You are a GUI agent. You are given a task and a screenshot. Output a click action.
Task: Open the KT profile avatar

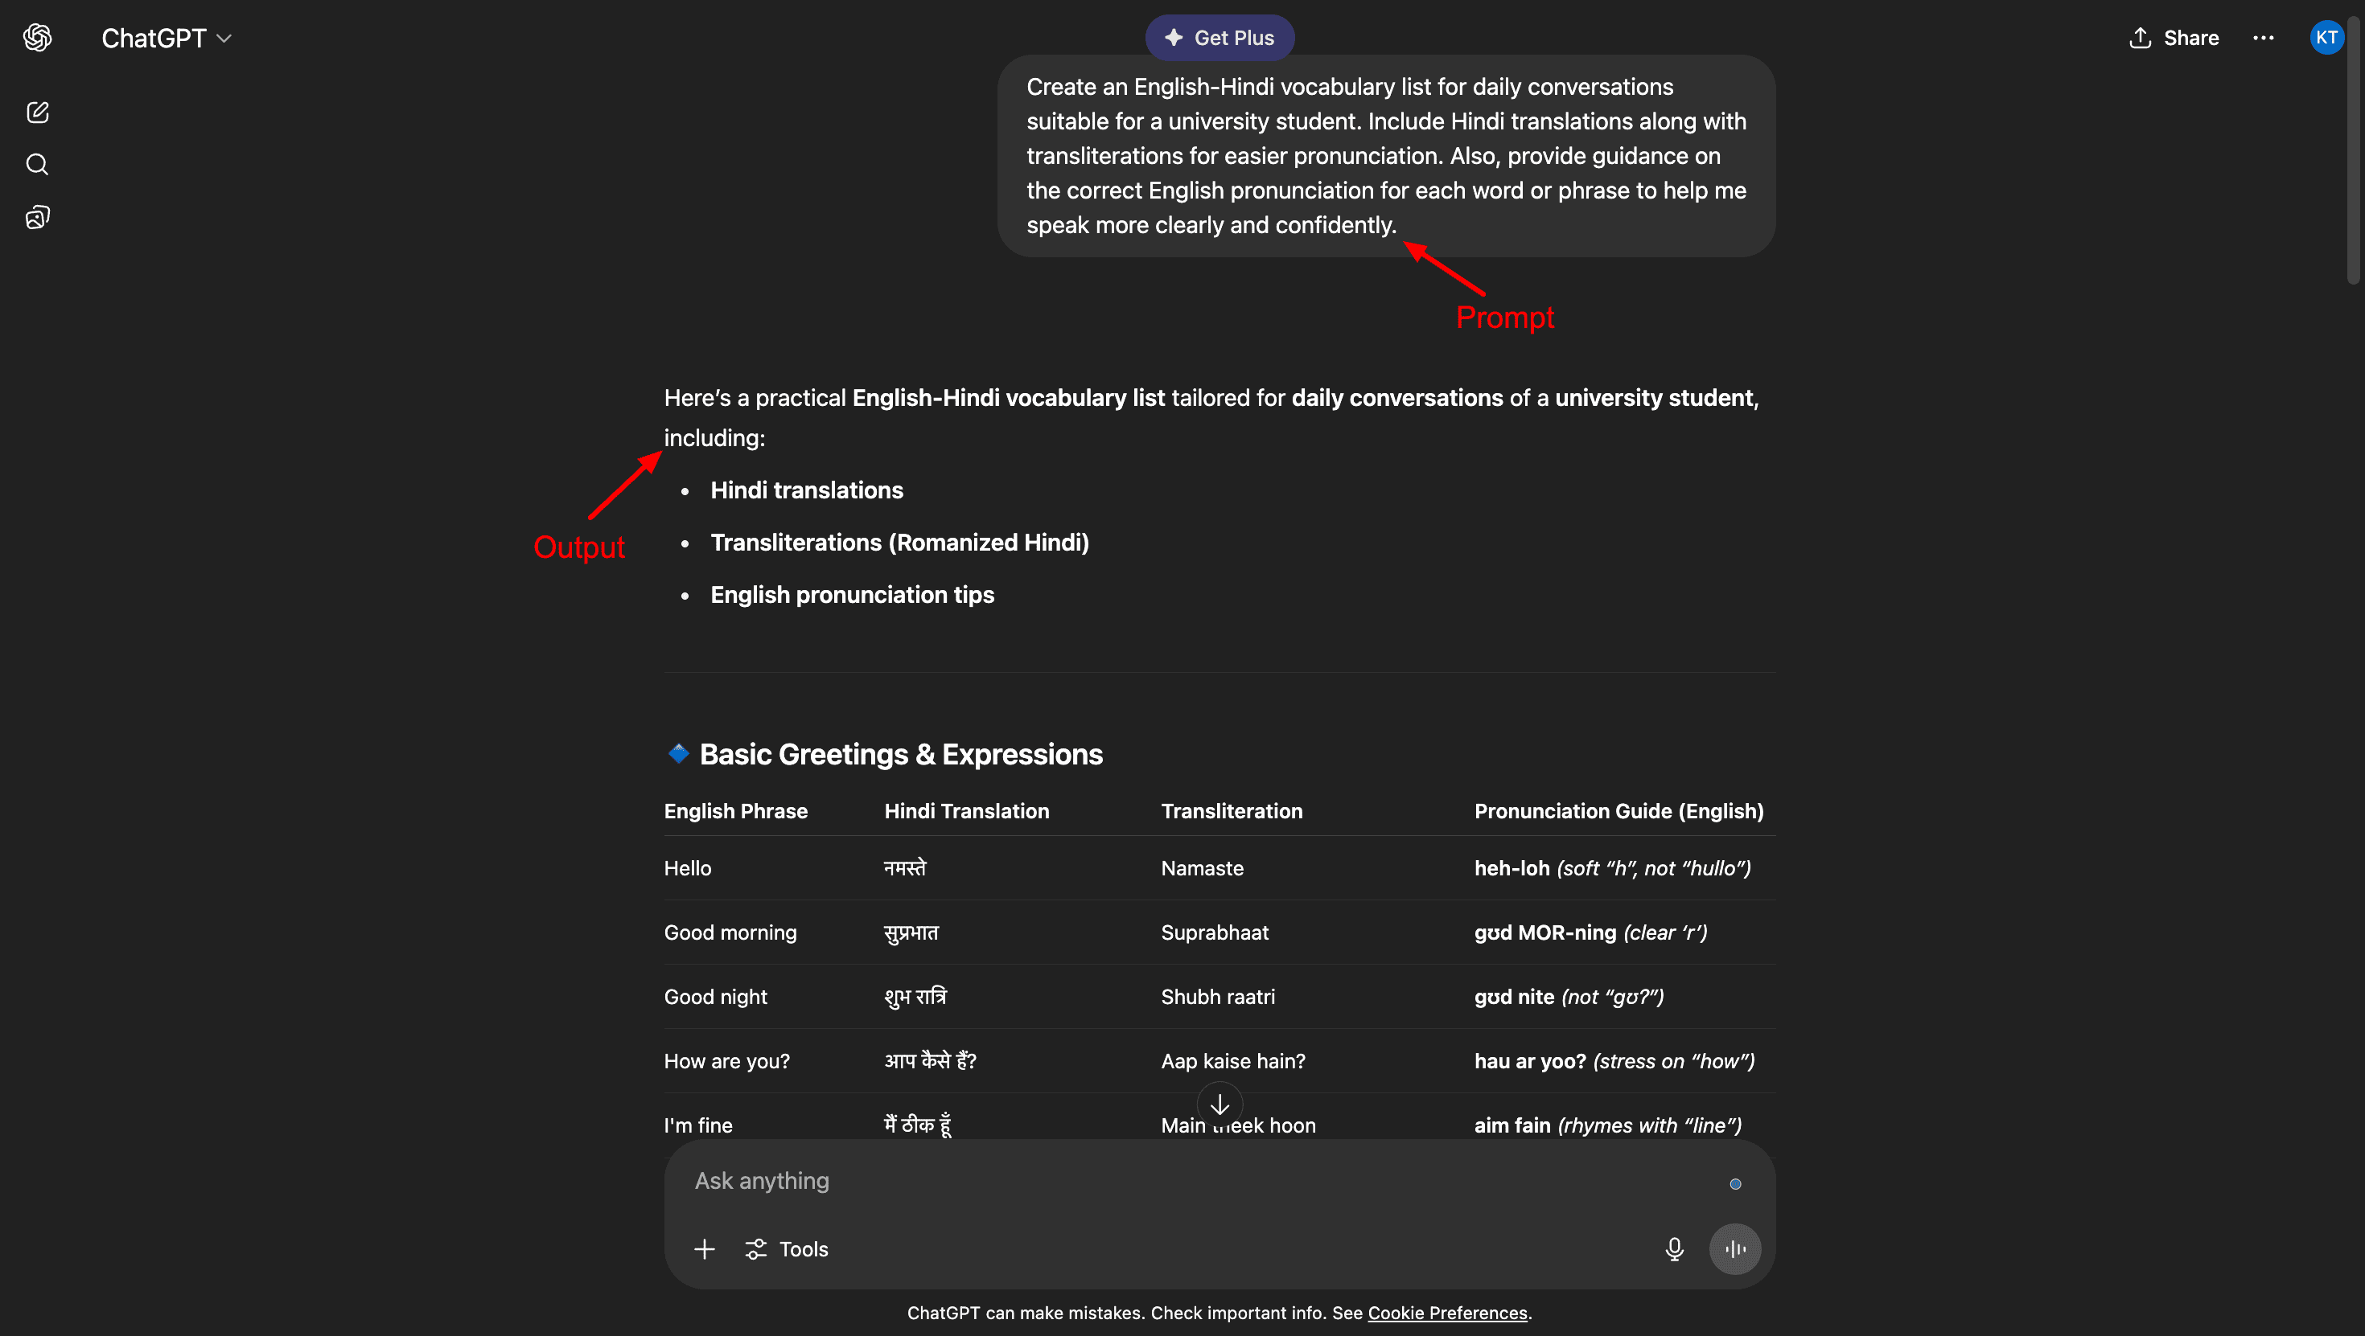2326,38
